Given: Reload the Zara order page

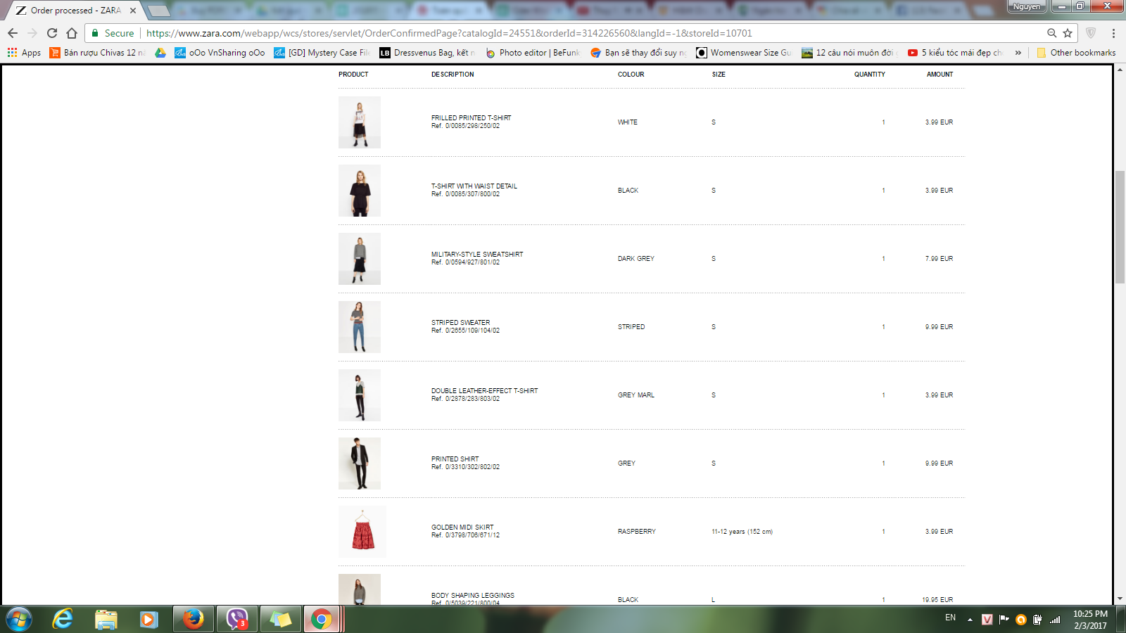Looking at the screenshot, I should [52, 33].
